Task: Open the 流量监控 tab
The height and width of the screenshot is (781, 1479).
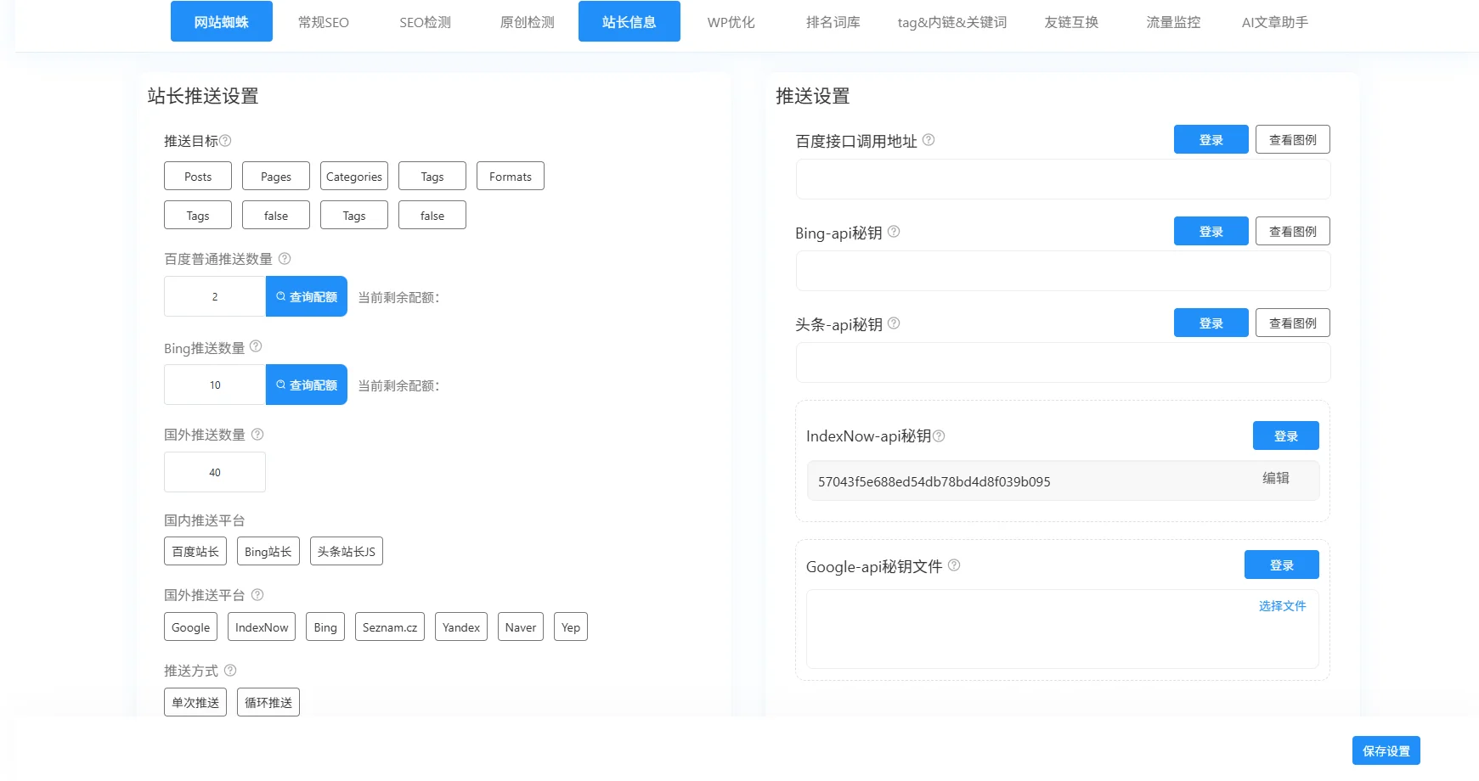Action: tap(1173, 21)
